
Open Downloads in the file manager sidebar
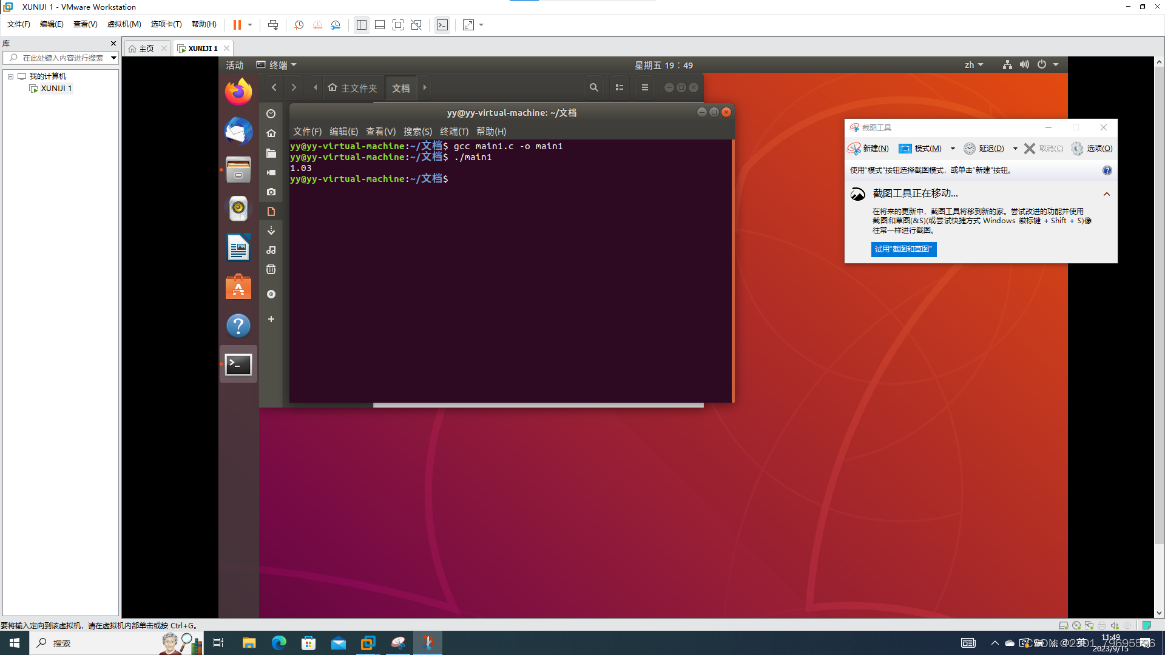tap(271, 230)
